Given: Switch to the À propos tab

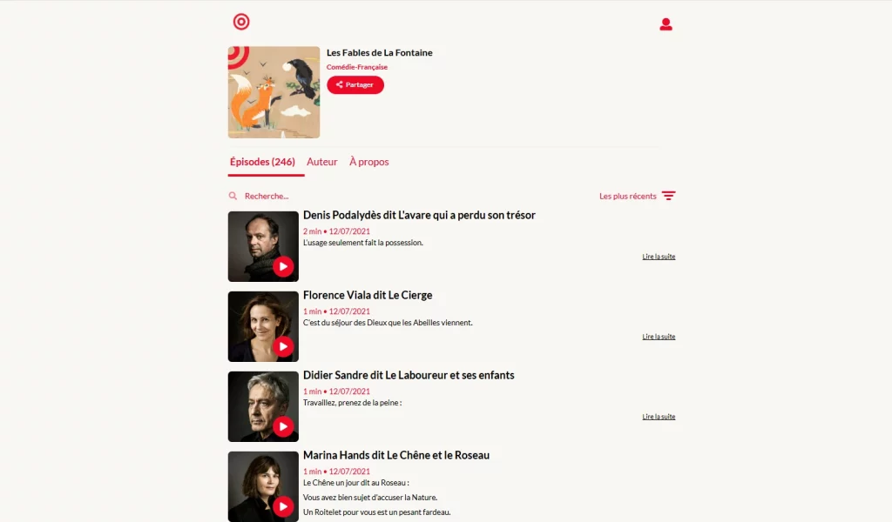Looking at the screenshot, I should pos(369,162).
